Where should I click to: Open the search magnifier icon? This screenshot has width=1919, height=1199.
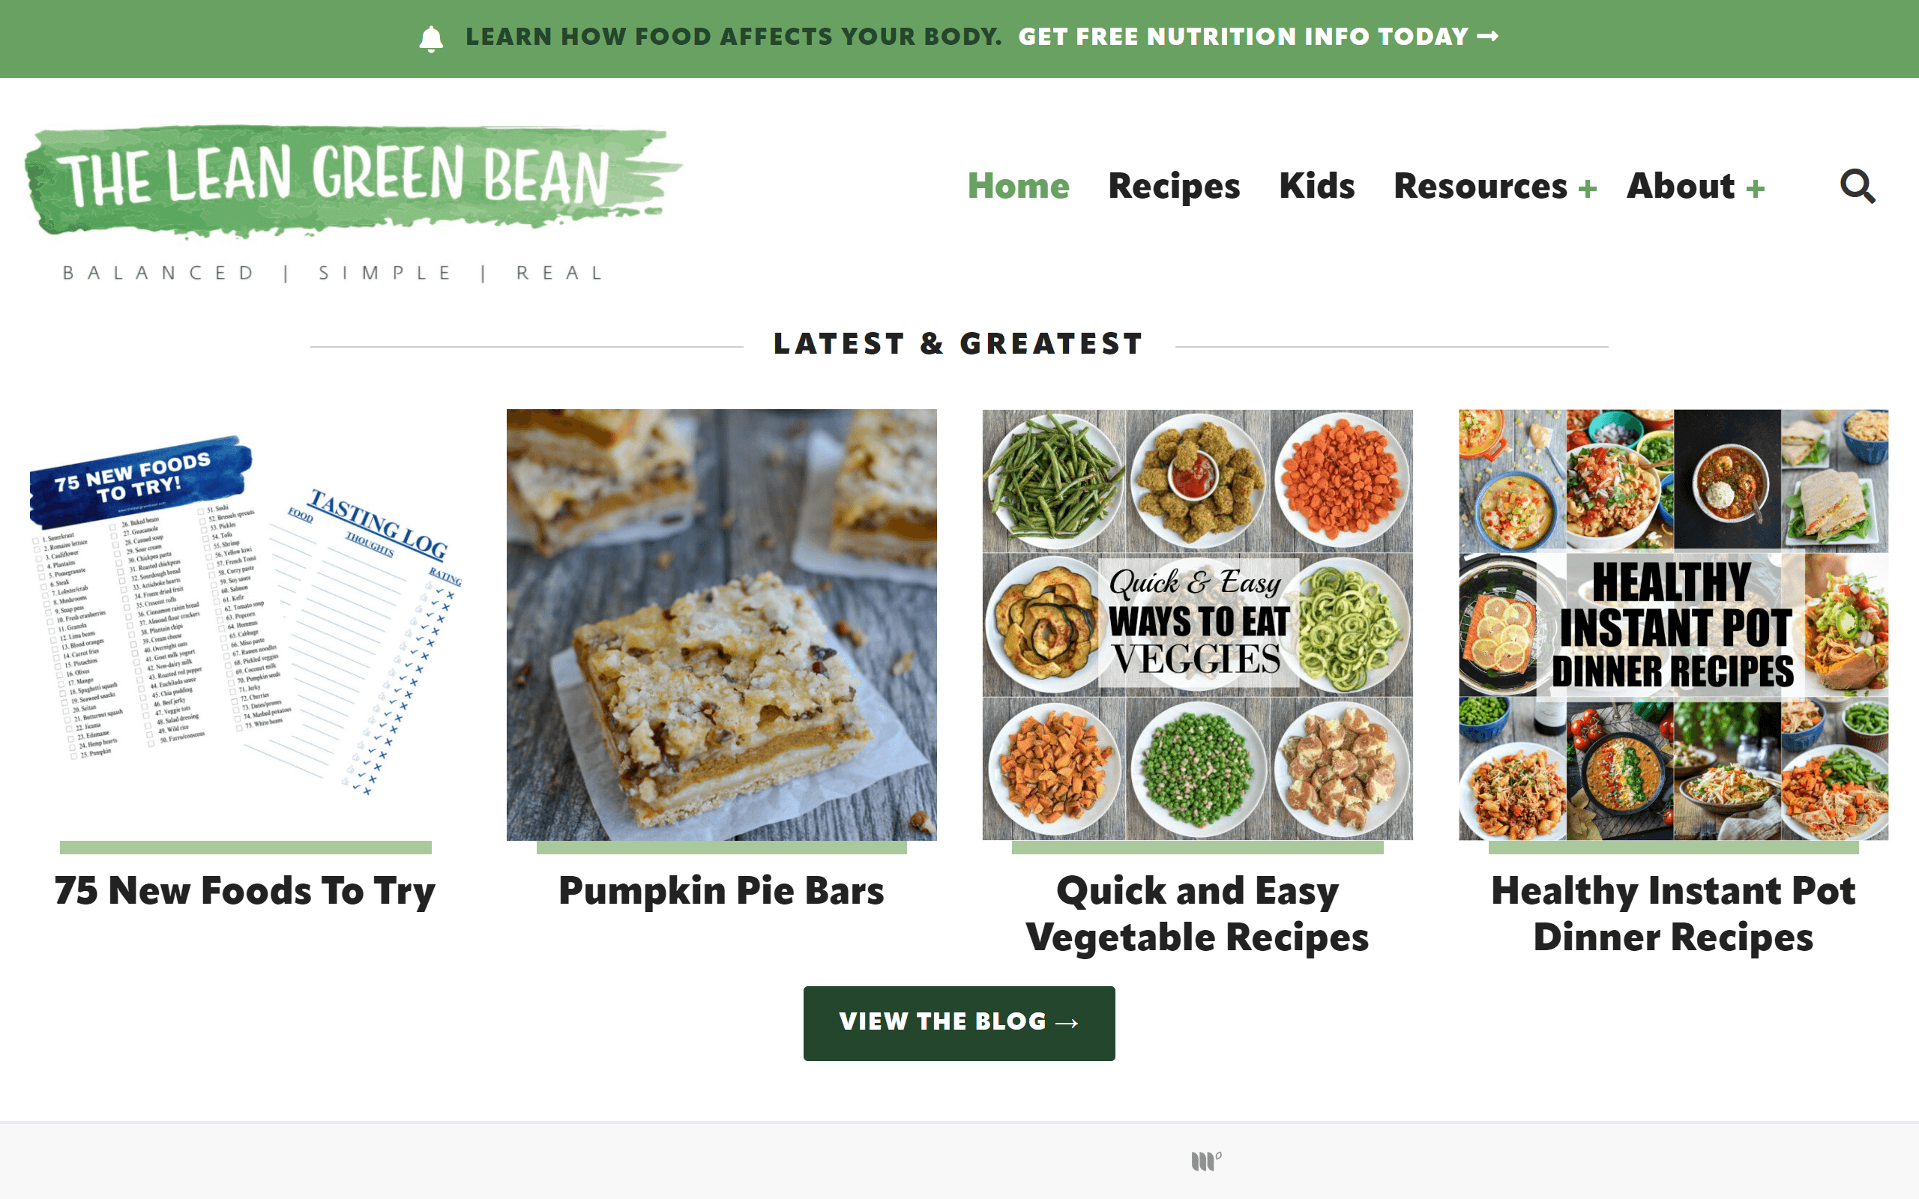(x=1857, y=187)
